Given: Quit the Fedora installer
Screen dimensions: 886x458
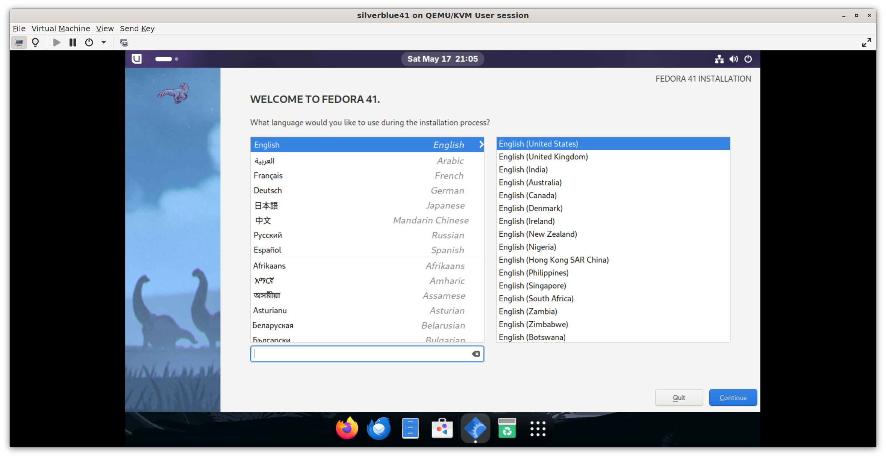Looking at the screenshot, I should click(679, 398).
